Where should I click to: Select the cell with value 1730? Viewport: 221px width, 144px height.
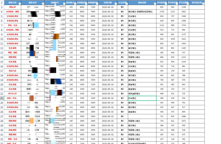tap(162, 12)
